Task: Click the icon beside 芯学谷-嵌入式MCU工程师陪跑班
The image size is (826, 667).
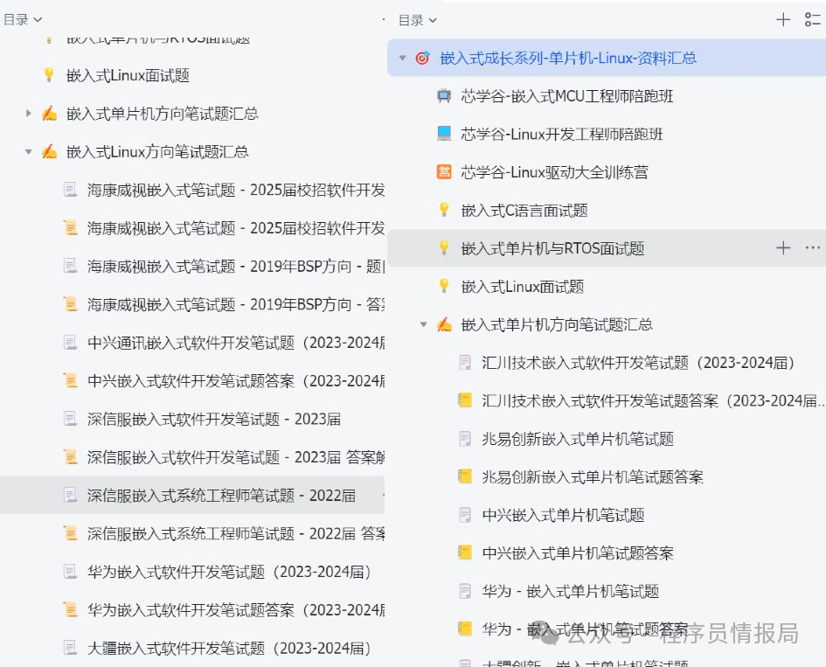Action: point(444,96)
